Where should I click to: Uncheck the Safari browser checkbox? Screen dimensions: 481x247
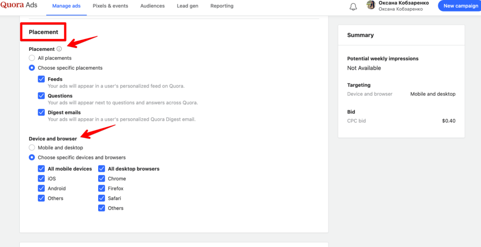pyautogui.click(x=101, y=198)
